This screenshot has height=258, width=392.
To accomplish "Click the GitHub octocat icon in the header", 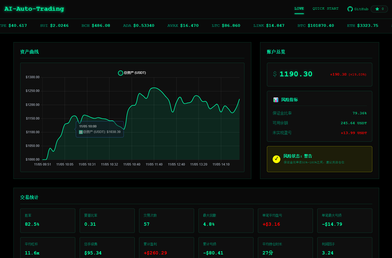I will click(x=350, y=9).
